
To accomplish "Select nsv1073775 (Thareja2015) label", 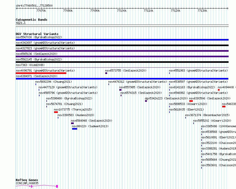I will pyautogui.click(x=73, y=109).
